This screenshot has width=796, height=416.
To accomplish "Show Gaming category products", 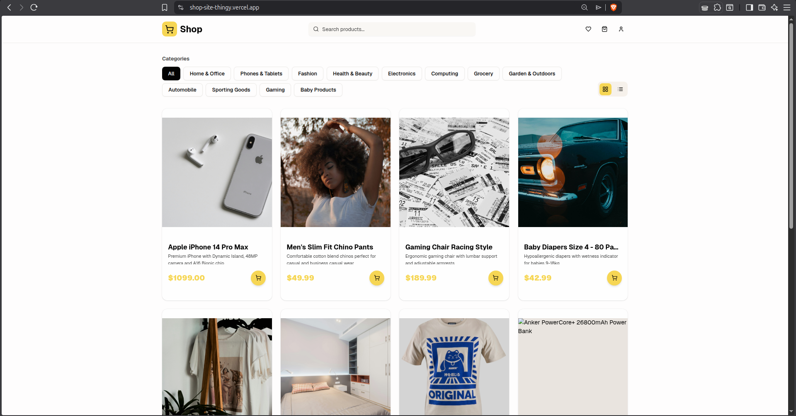I will [275, 90].
